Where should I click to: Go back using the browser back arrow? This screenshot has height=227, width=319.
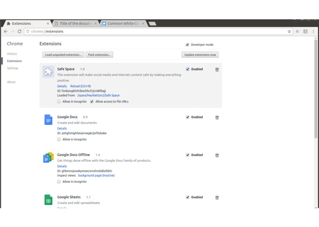6,31
